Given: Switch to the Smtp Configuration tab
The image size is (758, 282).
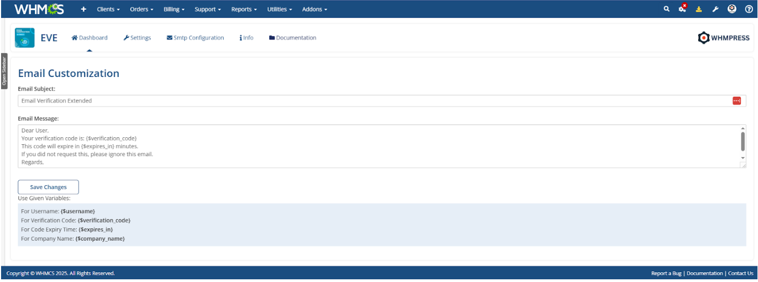Looking at the screenshot, I should [x=195, y=38].
